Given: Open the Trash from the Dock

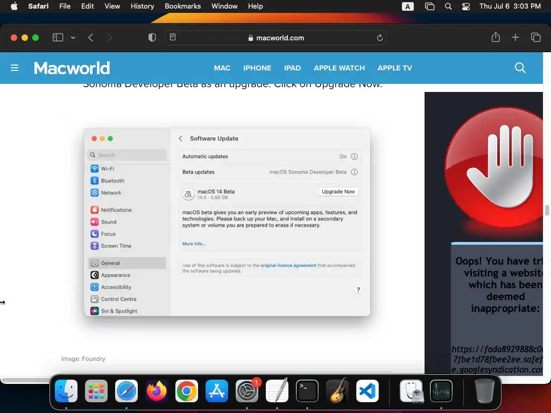Looking at the screenshot, I should point(485,391).
